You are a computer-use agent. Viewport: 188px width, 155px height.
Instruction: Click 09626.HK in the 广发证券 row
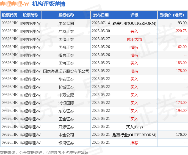[10, 31]
